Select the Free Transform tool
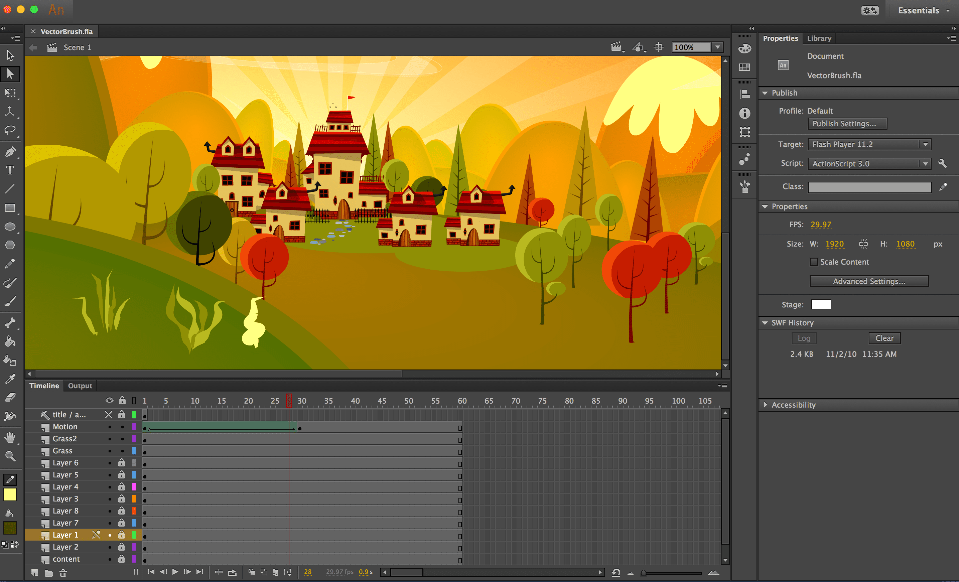959x582 pixels. [x=10, y=93]
